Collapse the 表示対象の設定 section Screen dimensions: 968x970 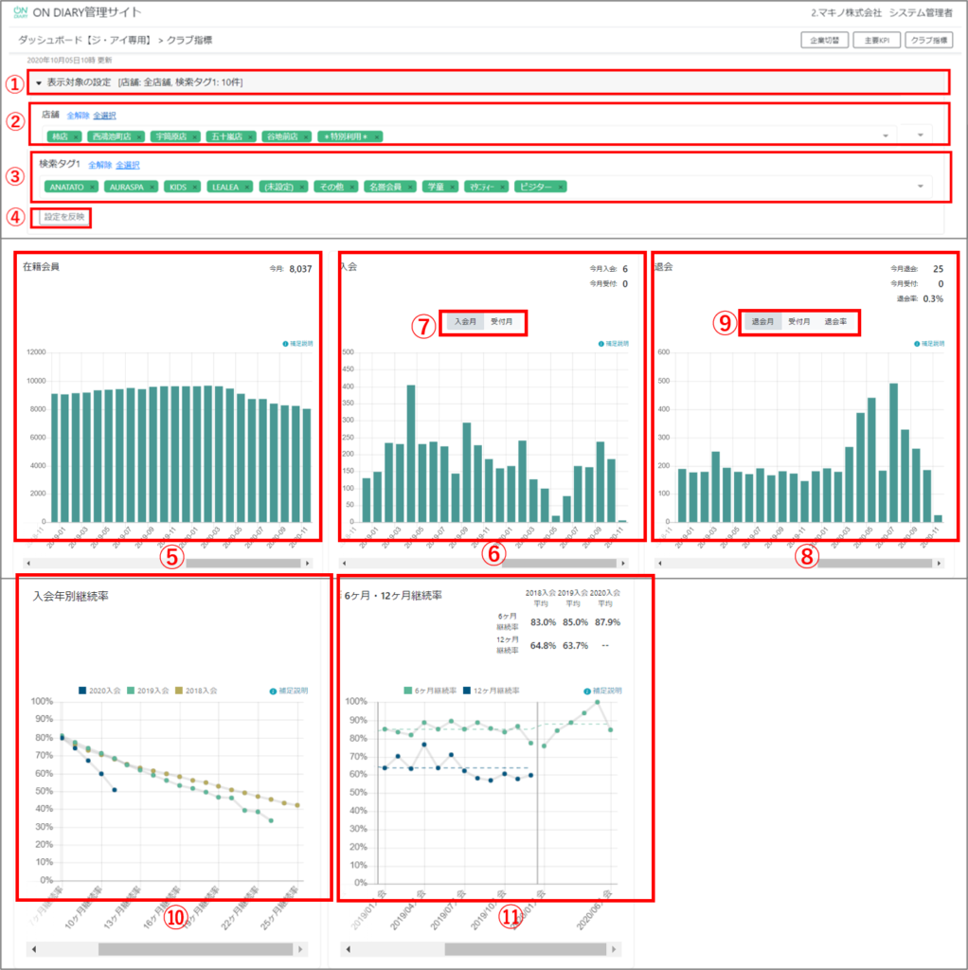pyautogui.click(x=39, y=82)
